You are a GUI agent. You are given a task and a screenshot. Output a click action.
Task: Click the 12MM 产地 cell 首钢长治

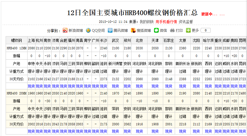(x=182, y=64)
